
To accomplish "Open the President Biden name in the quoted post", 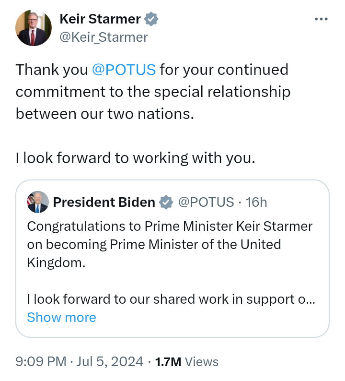I will 104,202.
